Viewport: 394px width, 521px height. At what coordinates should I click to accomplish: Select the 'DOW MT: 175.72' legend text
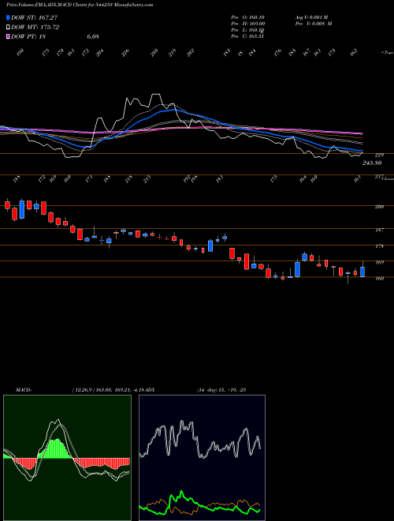[x=35, y=28]
